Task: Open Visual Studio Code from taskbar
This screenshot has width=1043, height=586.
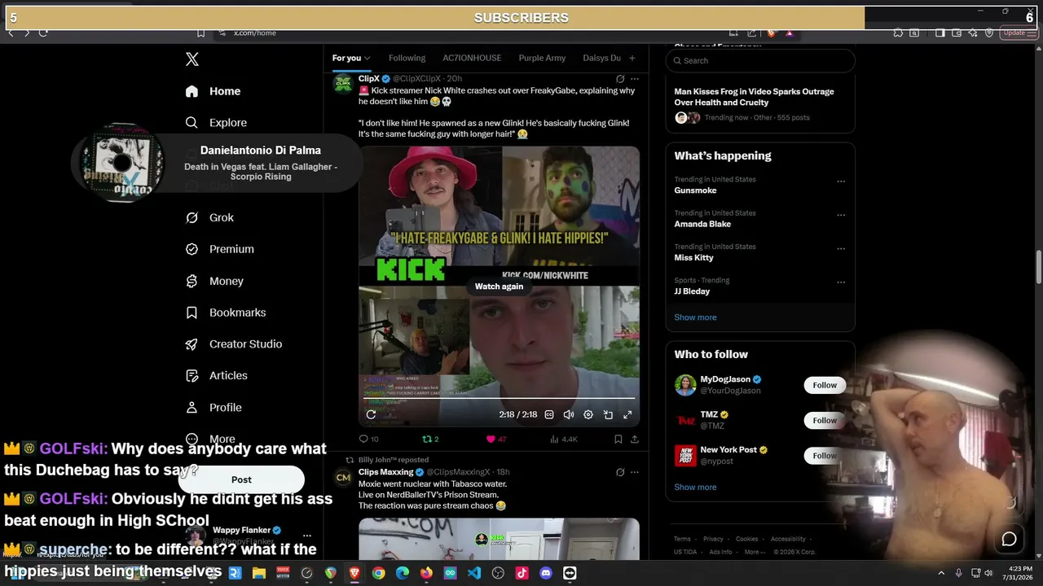Action: (x=474, y=573)
